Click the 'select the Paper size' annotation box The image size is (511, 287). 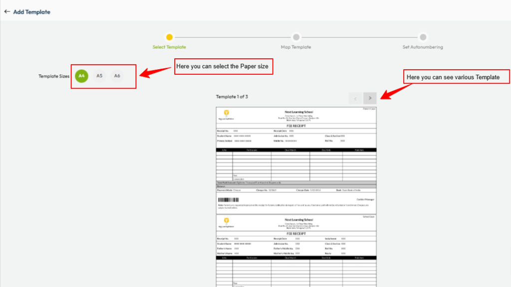click(224, 66)
